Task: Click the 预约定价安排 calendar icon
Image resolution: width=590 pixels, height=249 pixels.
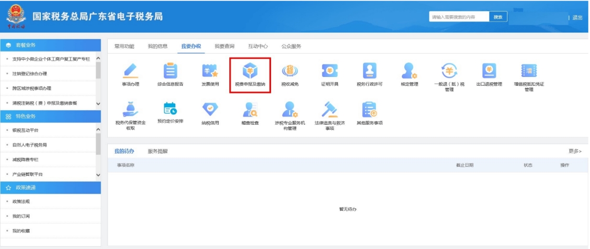Action: (x=170, y=109)
